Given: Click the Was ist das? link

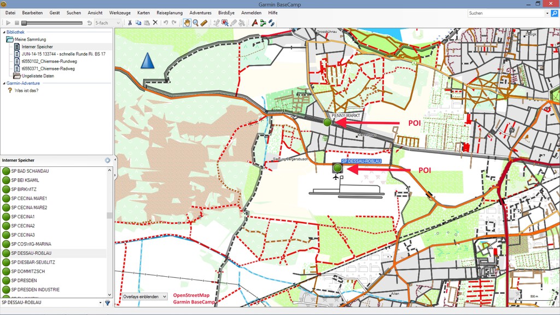Looking at the screenshot, I should [26, 90].
